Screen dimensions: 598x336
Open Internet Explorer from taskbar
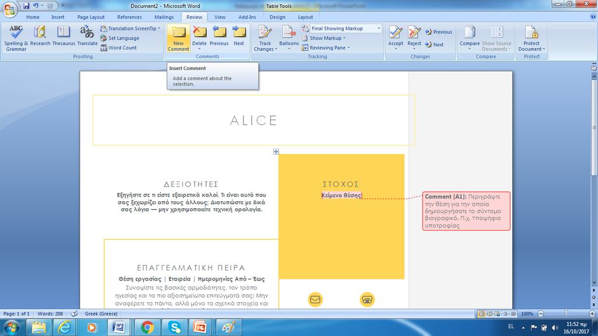coord(64,327)
